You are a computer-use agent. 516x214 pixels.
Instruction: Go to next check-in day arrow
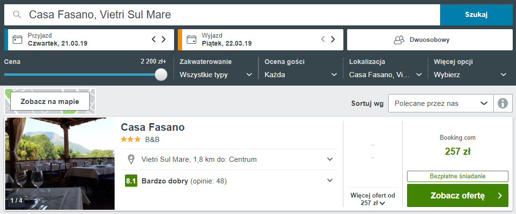coord(164,40)
